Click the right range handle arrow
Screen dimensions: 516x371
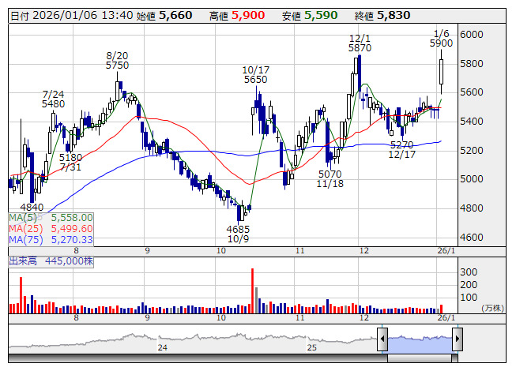[x=457, y=339]
